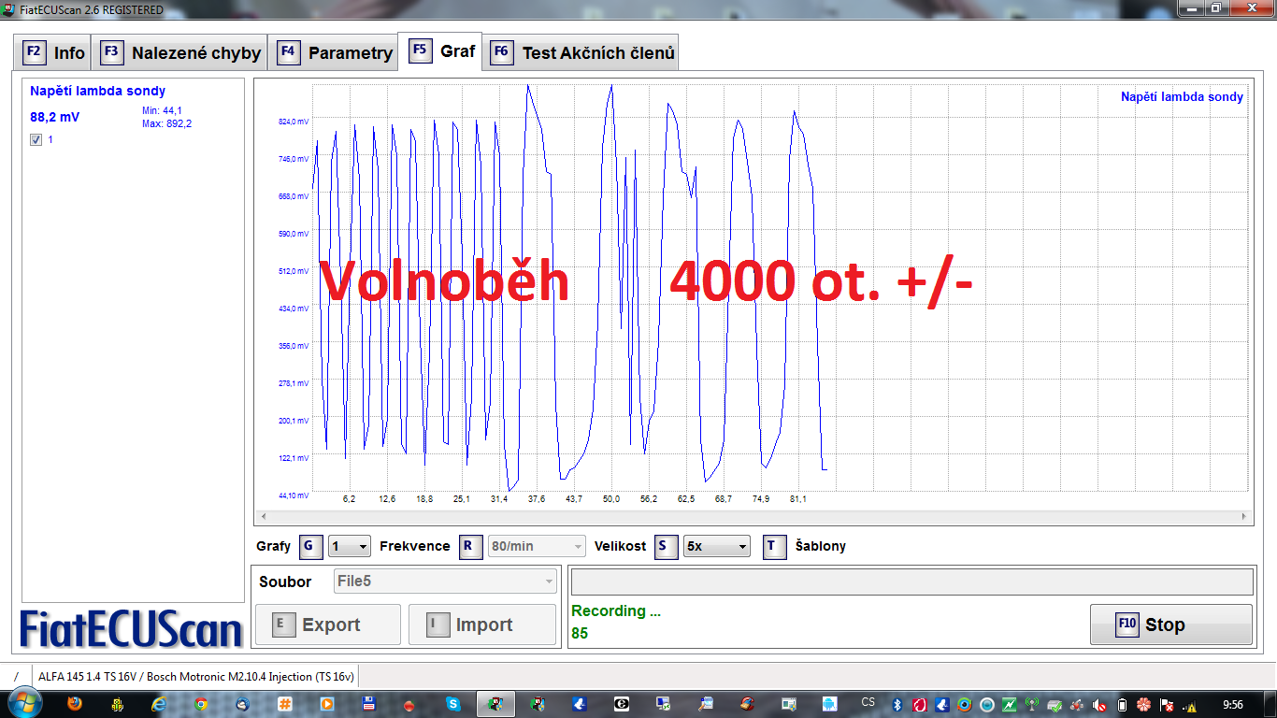Viewport: 1277px width, 718px height.
Task: Launch Skype from the taskbar
Action: click(x=453, y=704)
